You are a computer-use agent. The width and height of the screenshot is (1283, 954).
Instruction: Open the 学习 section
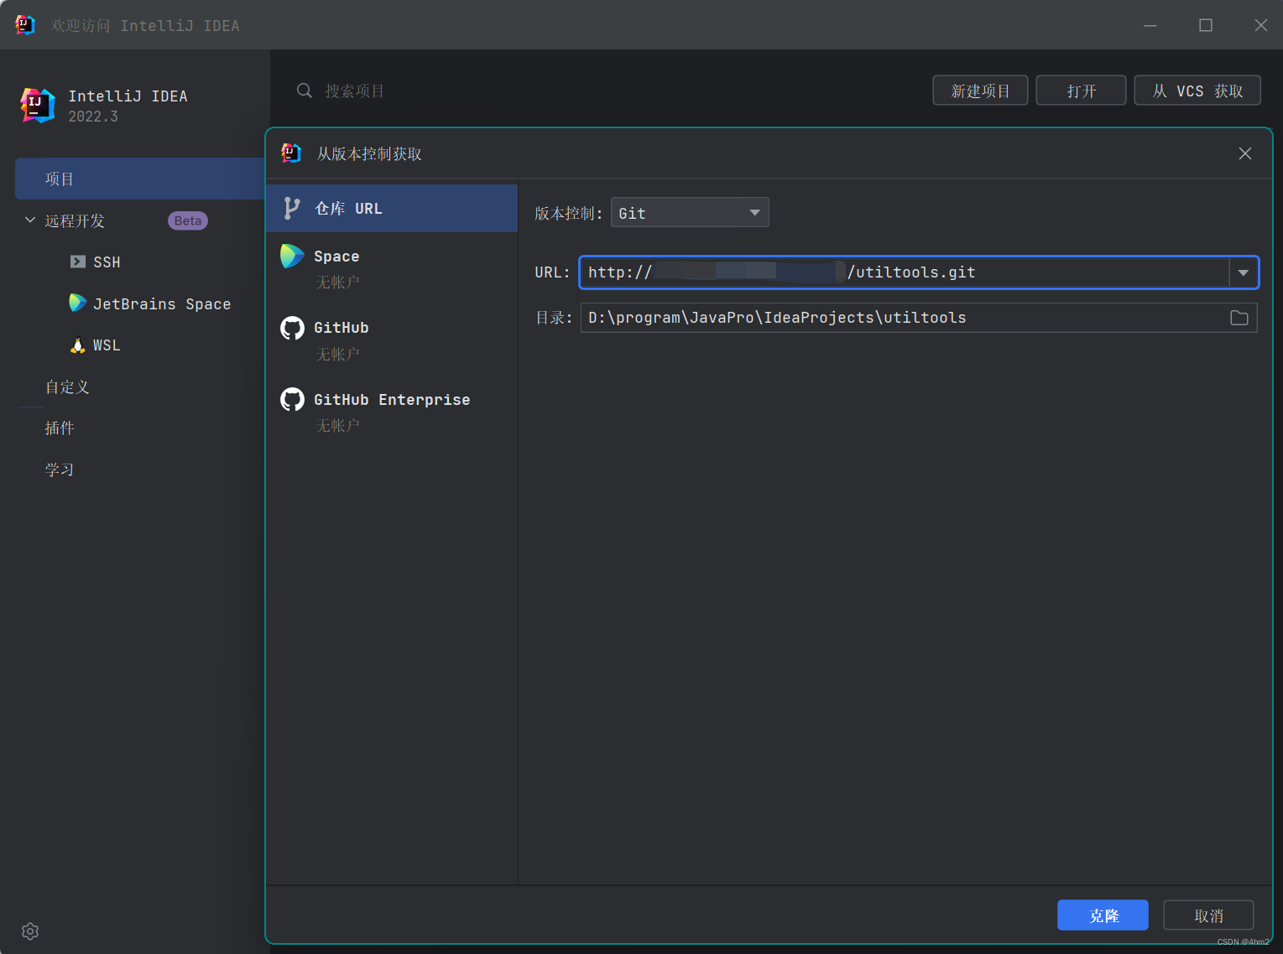tap(60, 470)
